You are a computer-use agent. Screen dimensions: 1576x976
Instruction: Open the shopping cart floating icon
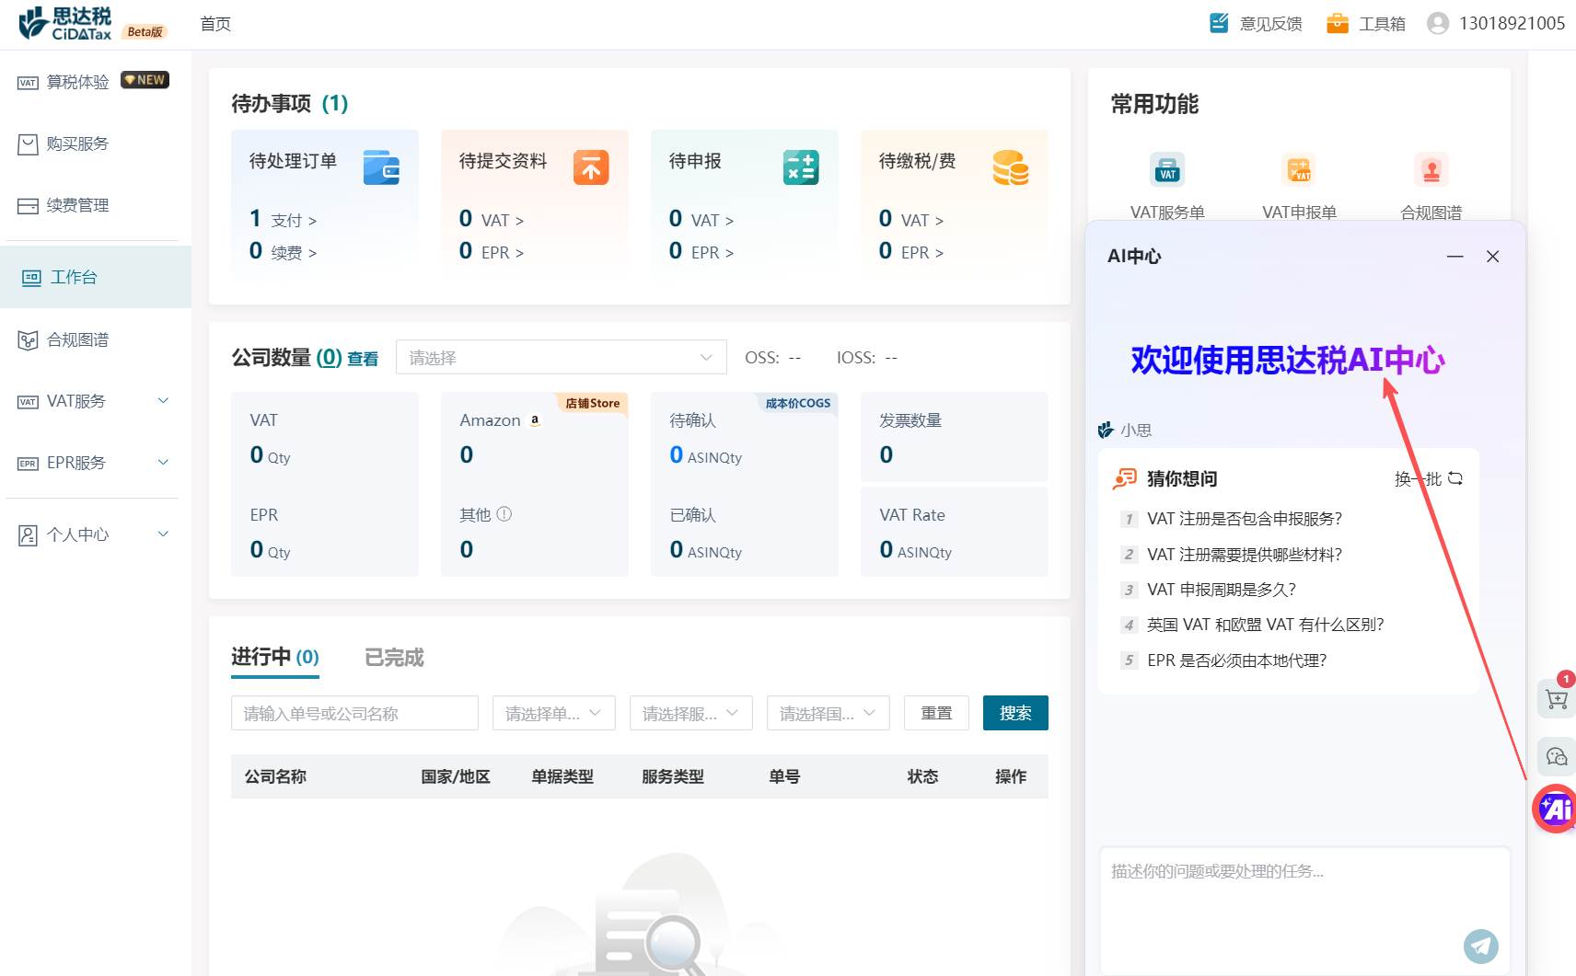click(1557, 699)
